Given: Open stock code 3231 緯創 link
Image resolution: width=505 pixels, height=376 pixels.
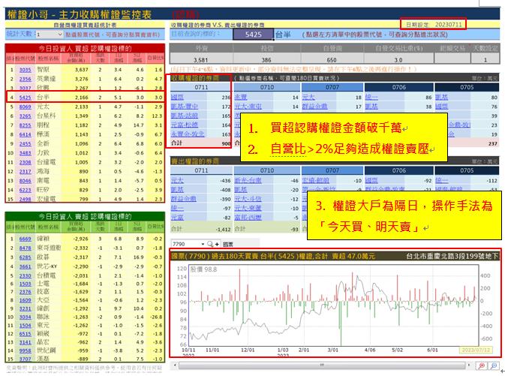Looking at the screenshot, I should (x=25, y=308).
